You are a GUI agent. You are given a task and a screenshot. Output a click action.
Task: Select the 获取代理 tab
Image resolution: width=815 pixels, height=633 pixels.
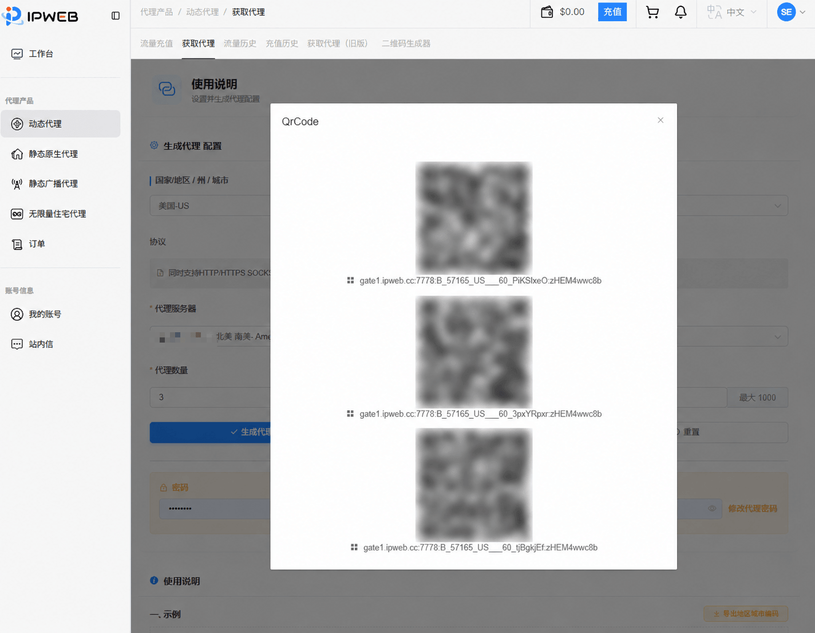[199, 44]
